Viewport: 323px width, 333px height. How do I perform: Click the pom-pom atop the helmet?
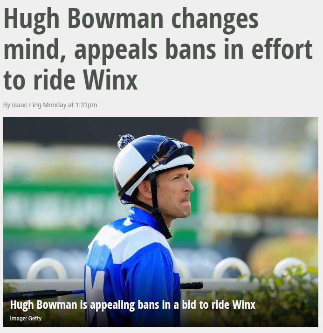click(x=126, y=141)
